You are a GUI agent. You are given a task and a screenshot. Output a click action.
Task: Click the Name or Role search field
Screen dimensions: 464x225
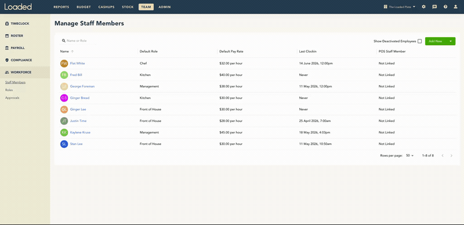pos(78,41)
